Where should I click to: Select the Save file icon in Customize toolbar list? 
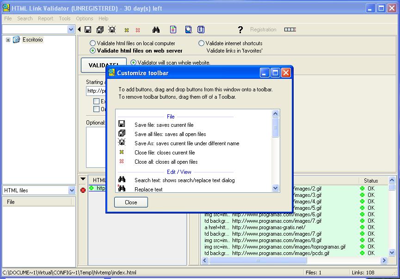[122, 124]
